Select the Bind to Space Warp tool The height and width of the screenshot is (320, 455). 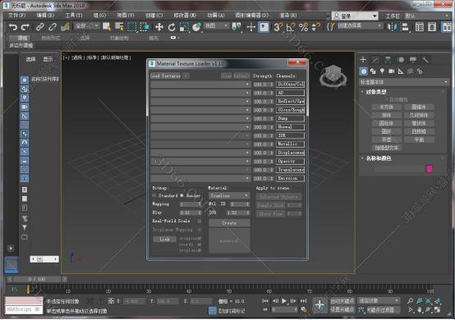coord(65,27)
